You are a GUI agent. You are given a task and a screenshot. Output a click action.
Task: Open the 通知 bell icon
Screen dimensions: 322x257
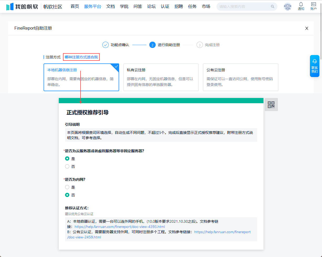[301, 4]
